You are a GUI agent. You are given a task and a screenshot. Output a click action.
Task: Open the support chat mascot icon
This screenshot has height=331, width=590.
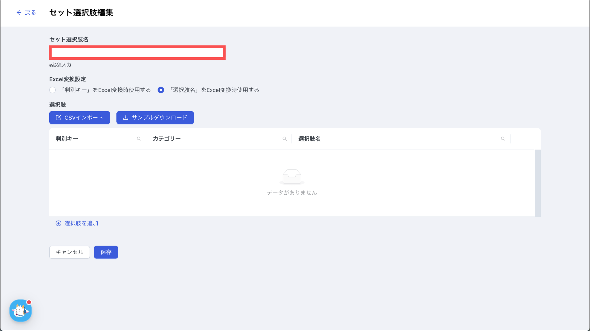tap(20, 311)
